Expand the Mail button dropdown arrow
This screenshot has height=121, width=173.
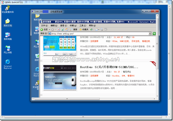(x=99, y=30)
